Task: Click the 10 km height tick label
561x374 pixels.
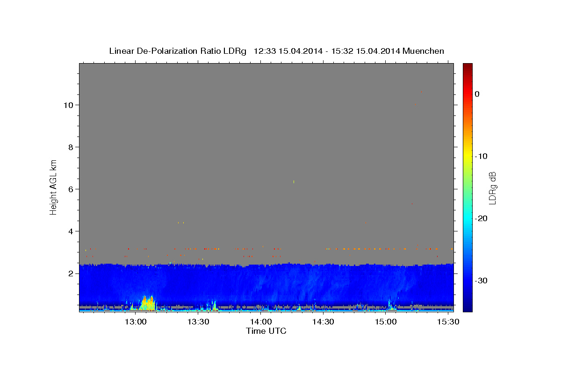Action: [70, 105]
